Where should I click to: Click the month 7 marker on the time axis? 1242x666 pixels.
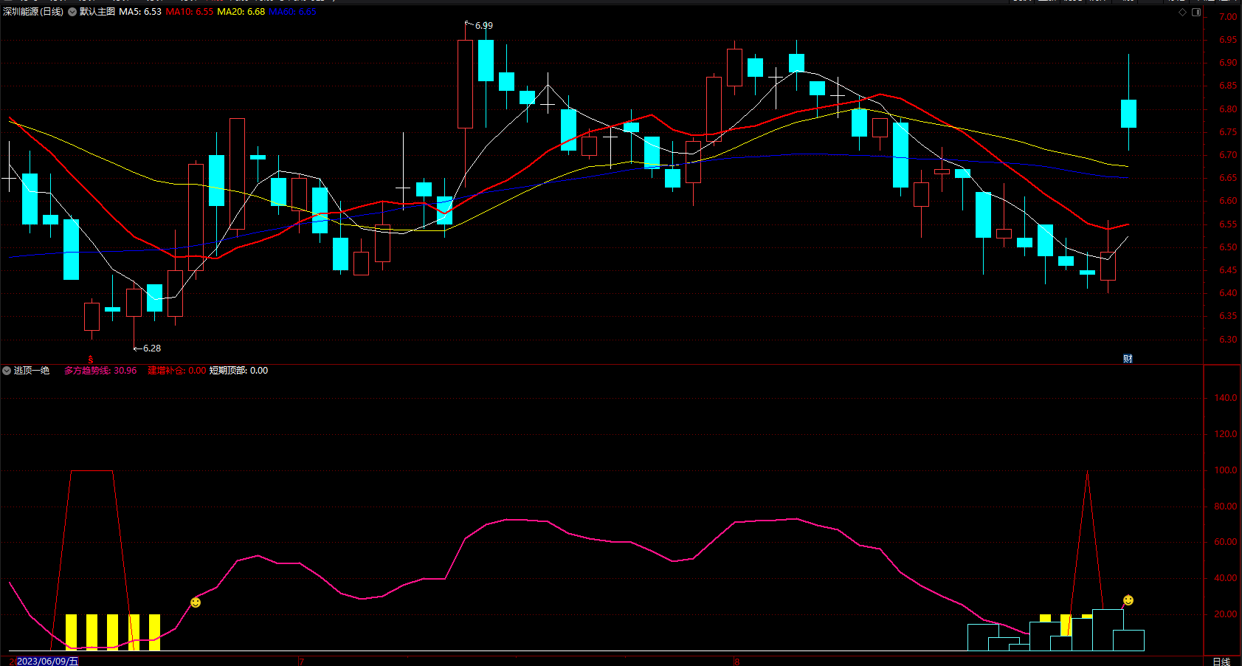pyautogui.click(x=301, y=661)
